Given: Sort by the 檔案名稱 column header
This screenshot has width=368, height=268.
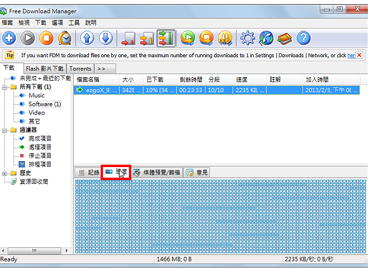Looking at the screenshot, I should tap(97, 80).
